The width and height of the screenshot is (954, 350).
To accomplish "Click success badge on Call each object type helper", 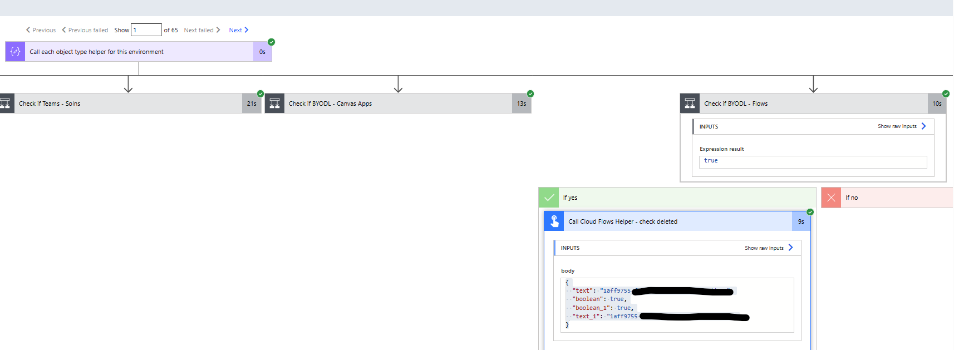I will pos(272,42).
